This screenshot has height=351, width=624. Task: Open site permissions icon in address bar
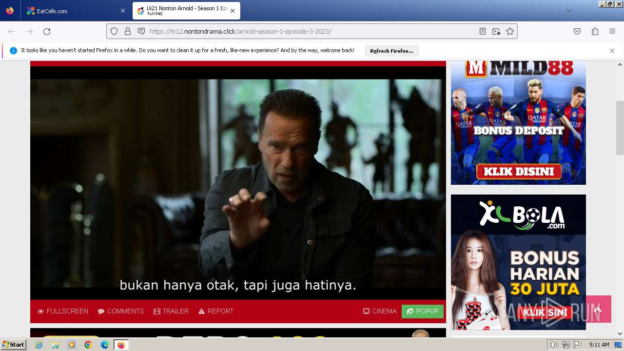coord(141,31)
